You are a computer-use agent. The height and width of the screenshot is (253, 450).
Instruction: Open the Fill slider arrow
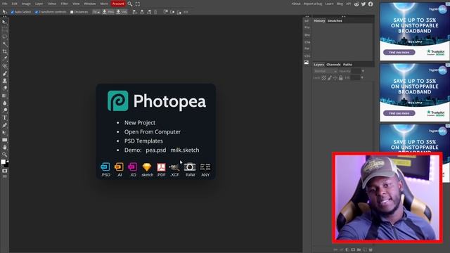(x=362, y=77)
